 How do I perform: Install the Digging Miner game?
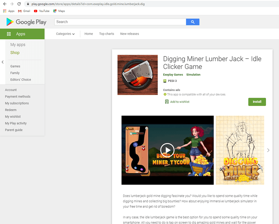click(257, 102)
